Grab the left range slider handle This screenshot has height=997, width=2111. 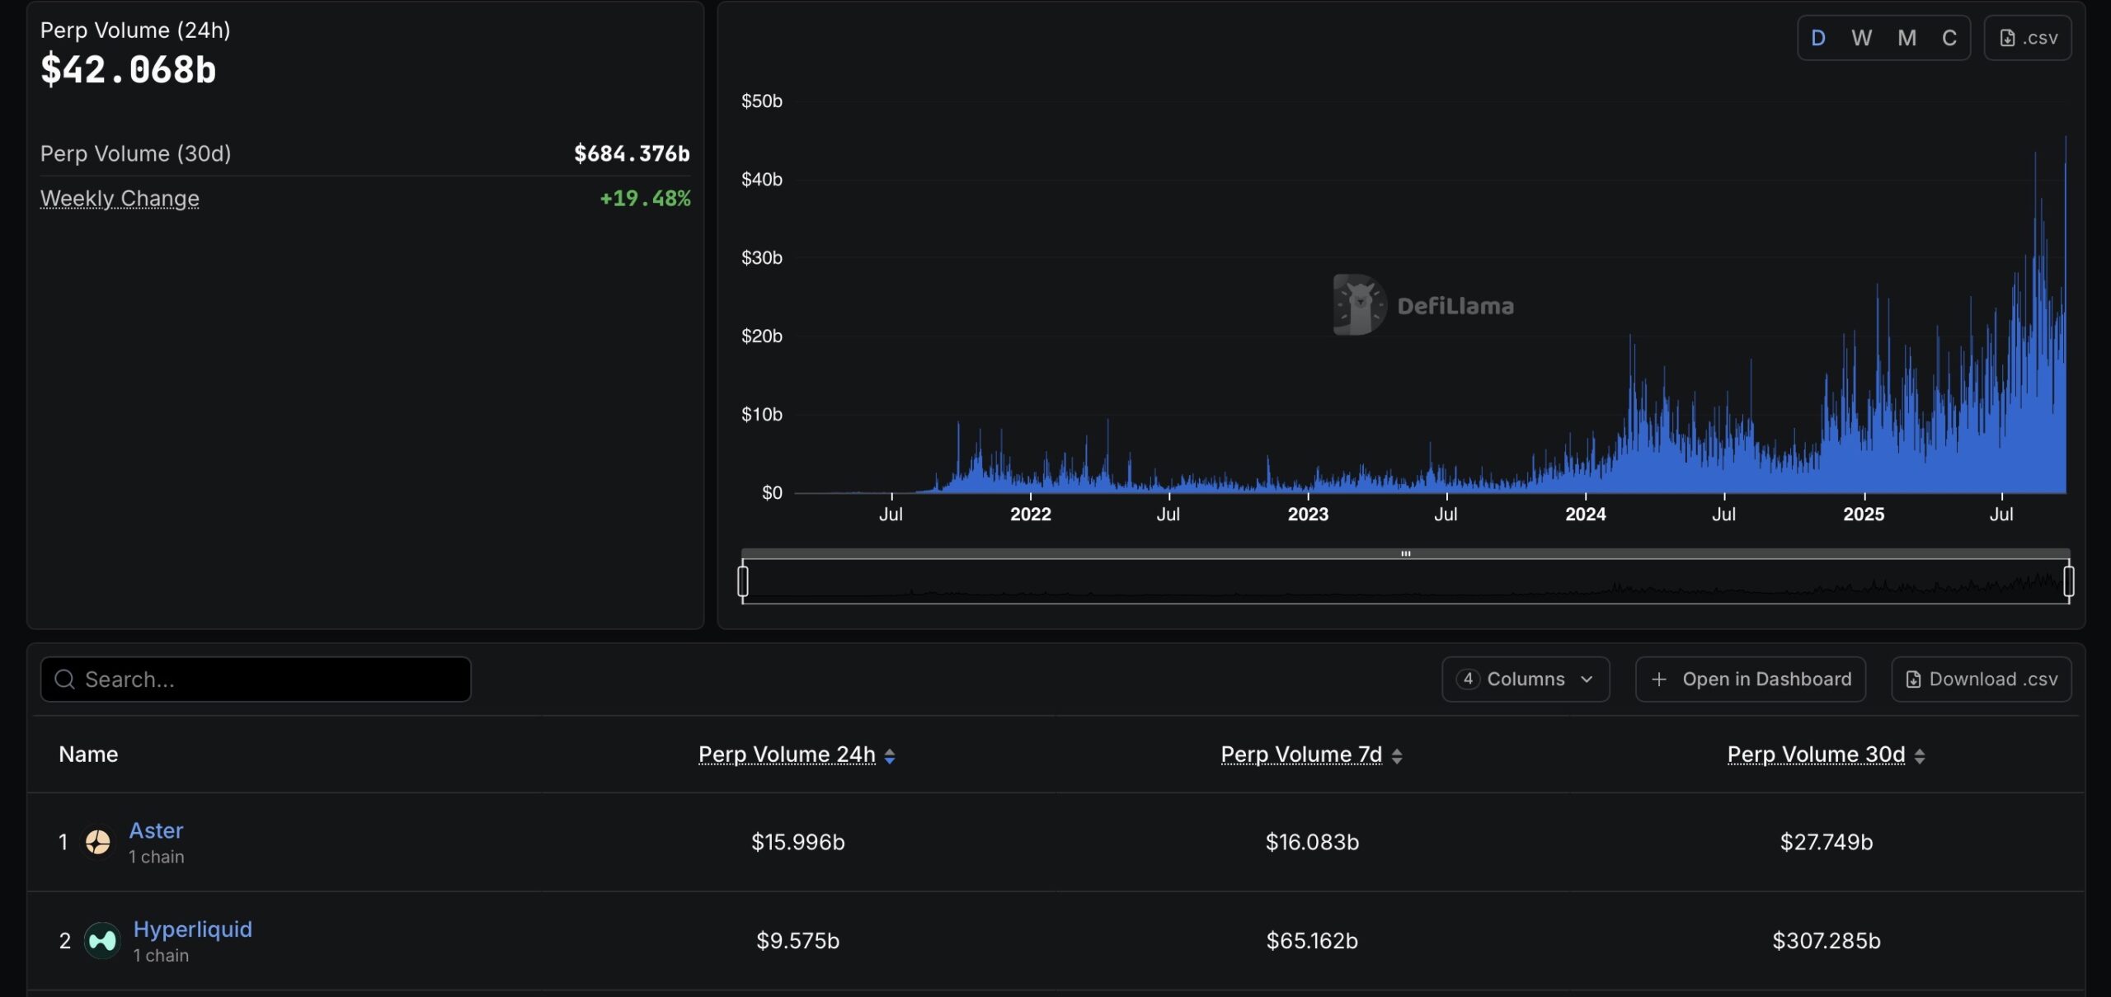point(743,581)
